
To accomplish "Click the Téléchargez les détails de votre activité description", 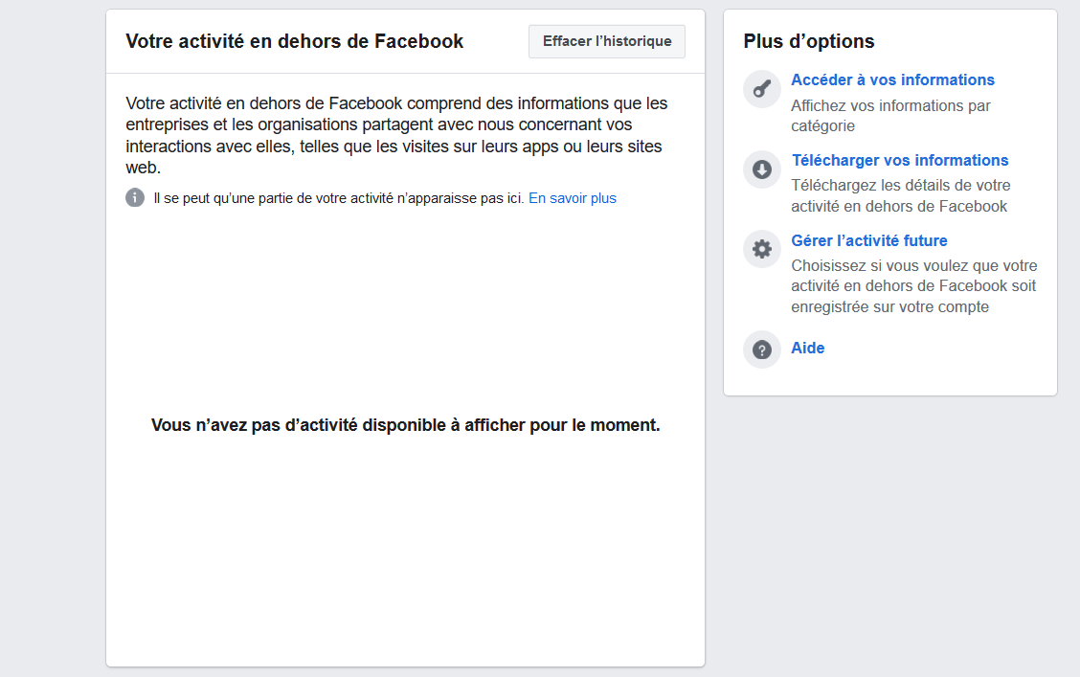I will 900,196.
